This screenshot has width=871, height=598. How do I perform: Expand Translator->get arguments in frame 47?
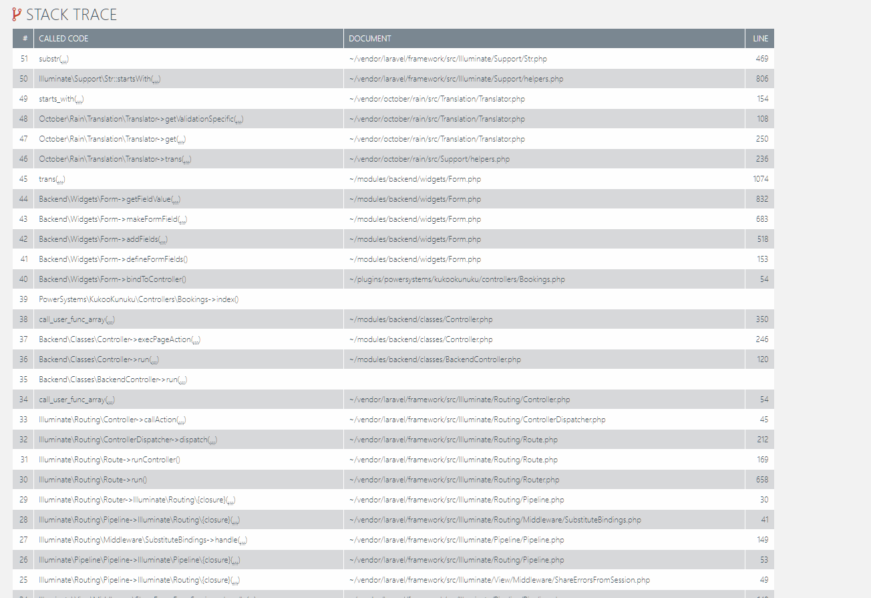tap(180, 139)
